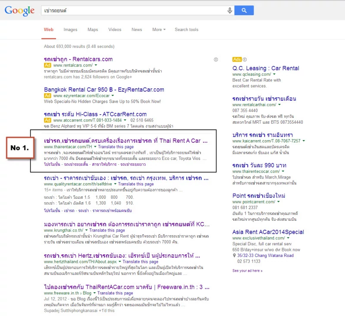Click the Google logo
The height and width of the screenshot is (316, 345).
coord(19,10)
